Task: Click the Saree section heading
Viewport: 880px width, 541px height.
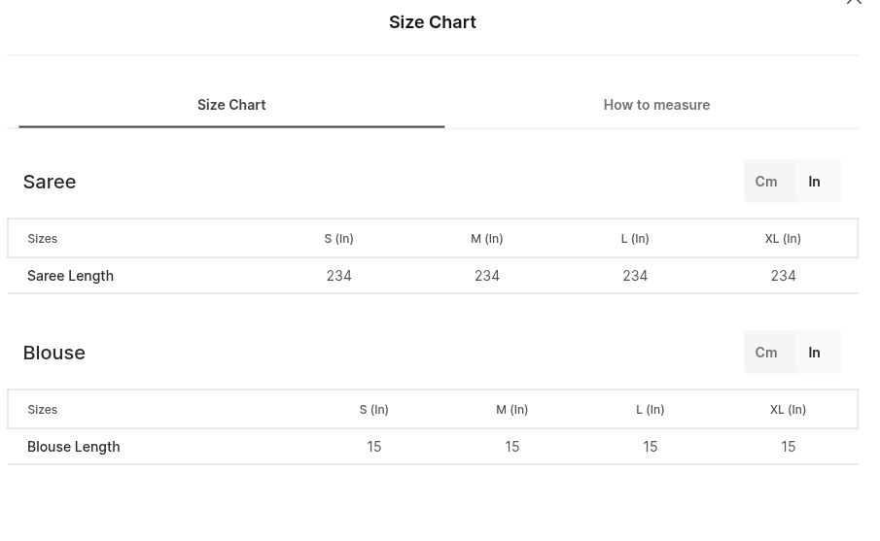Action: point(50,182)
